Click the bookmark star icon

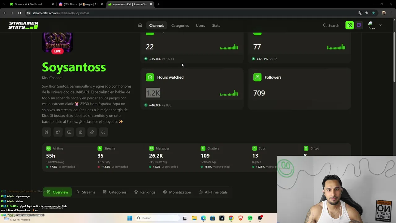(x=373, y=13)
